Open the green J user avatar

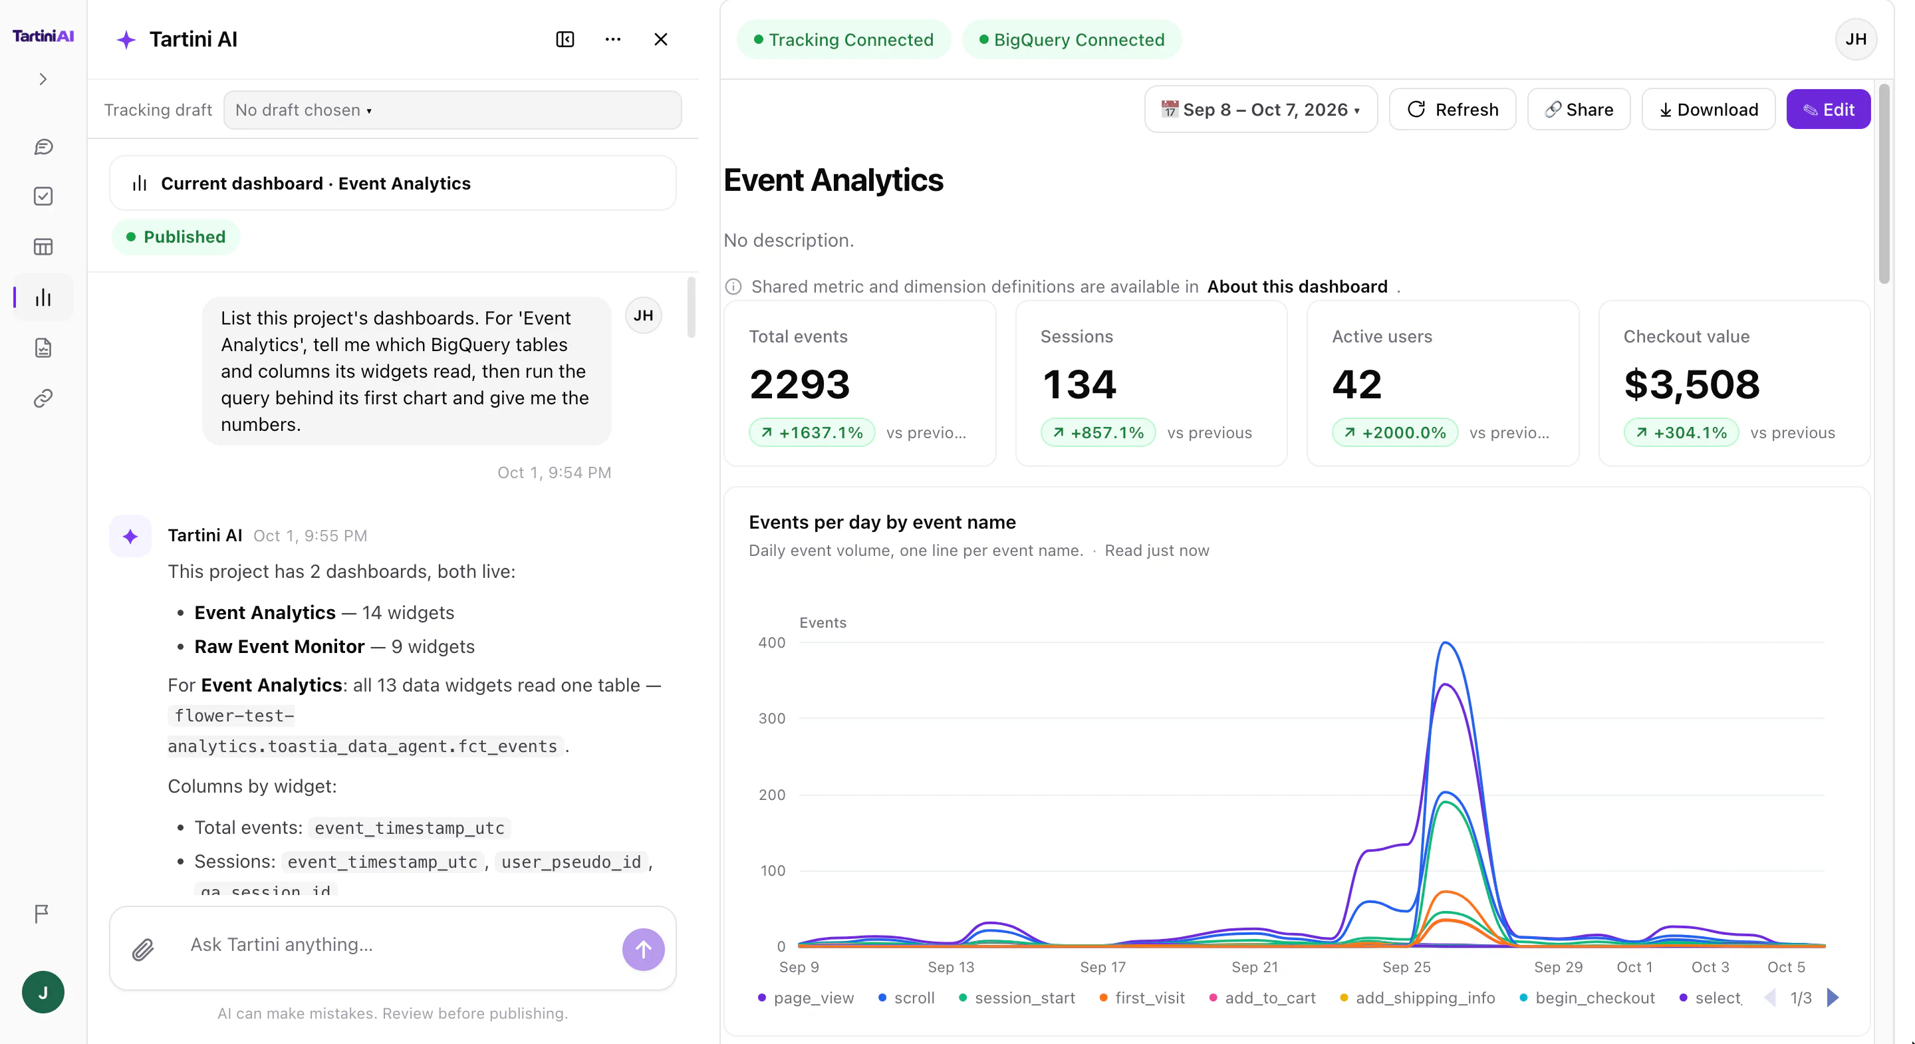click(x=43, y=992)
